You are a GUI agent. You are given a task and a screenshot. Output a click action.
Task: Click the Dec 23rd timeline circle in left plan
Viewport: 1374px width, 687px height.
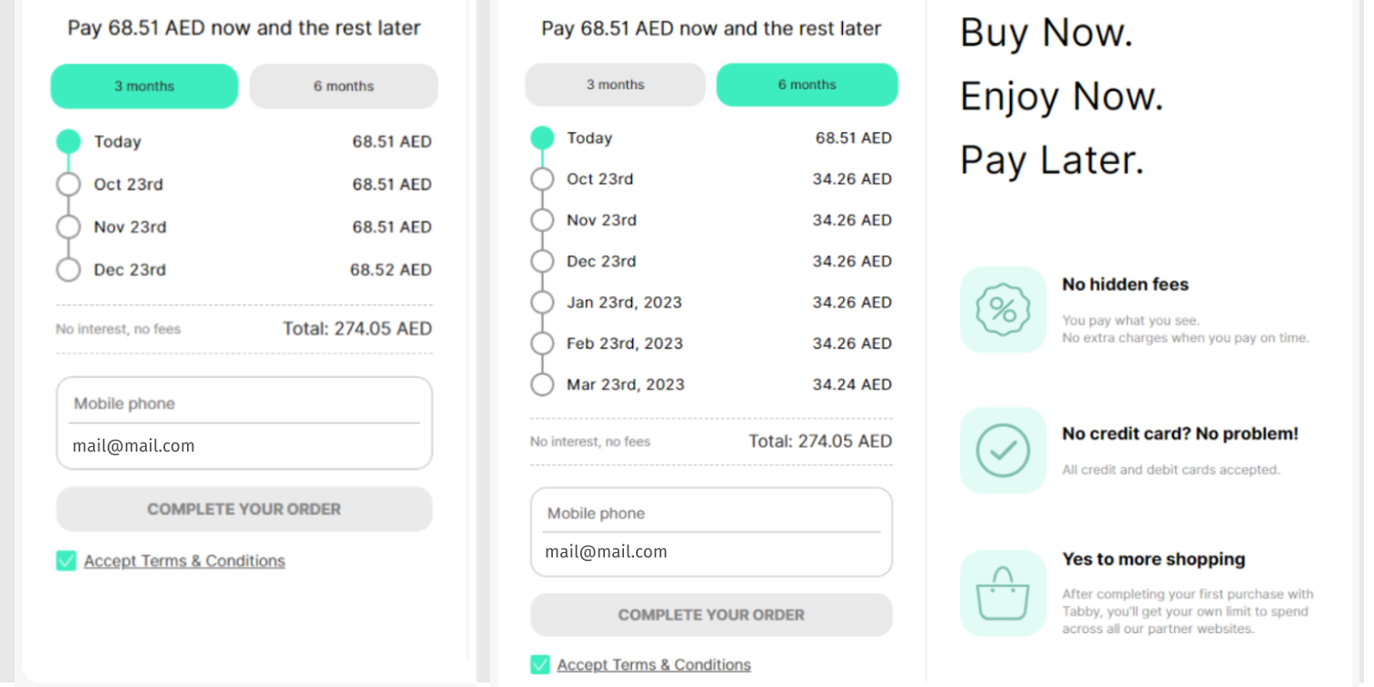[68, 269]
